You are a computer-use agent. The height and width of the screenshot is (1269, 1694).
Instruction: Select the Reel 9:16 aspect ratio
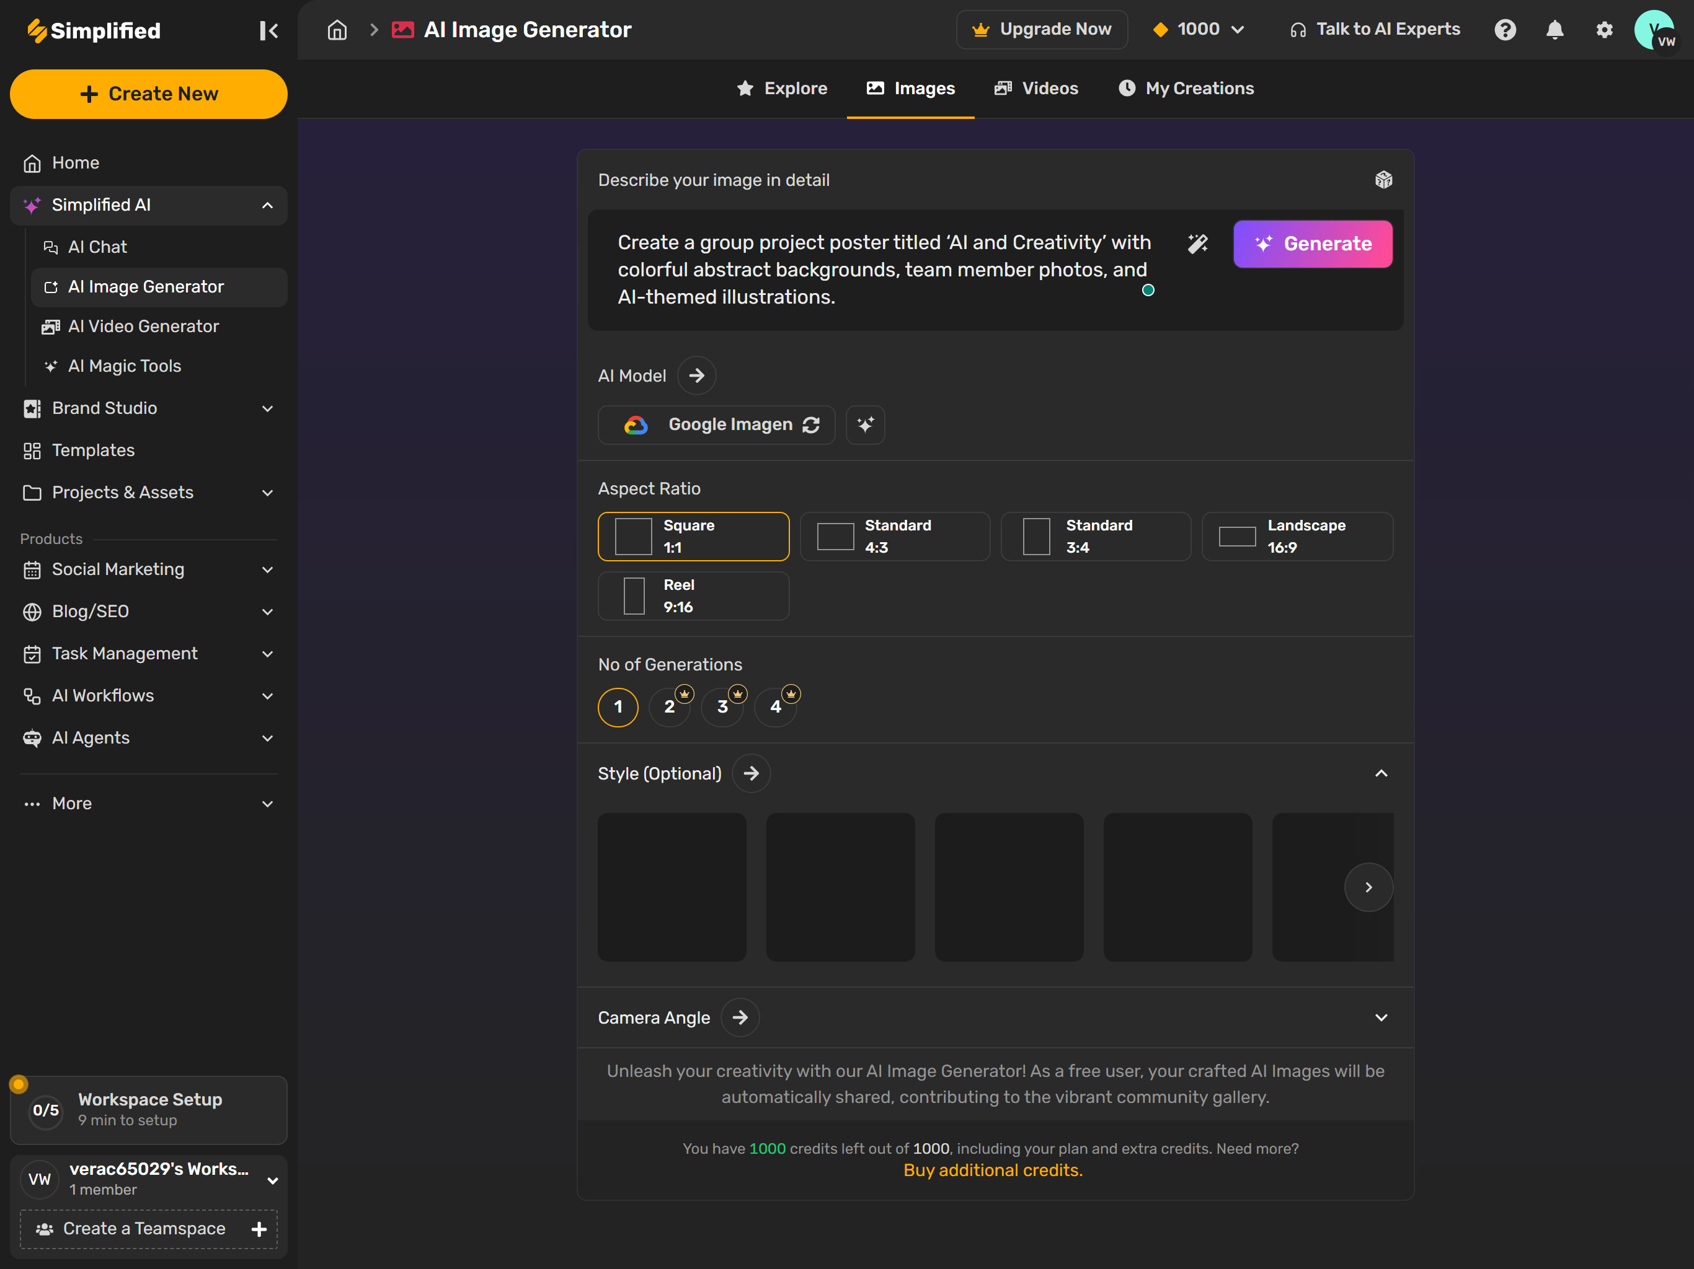tap(693, 595)
